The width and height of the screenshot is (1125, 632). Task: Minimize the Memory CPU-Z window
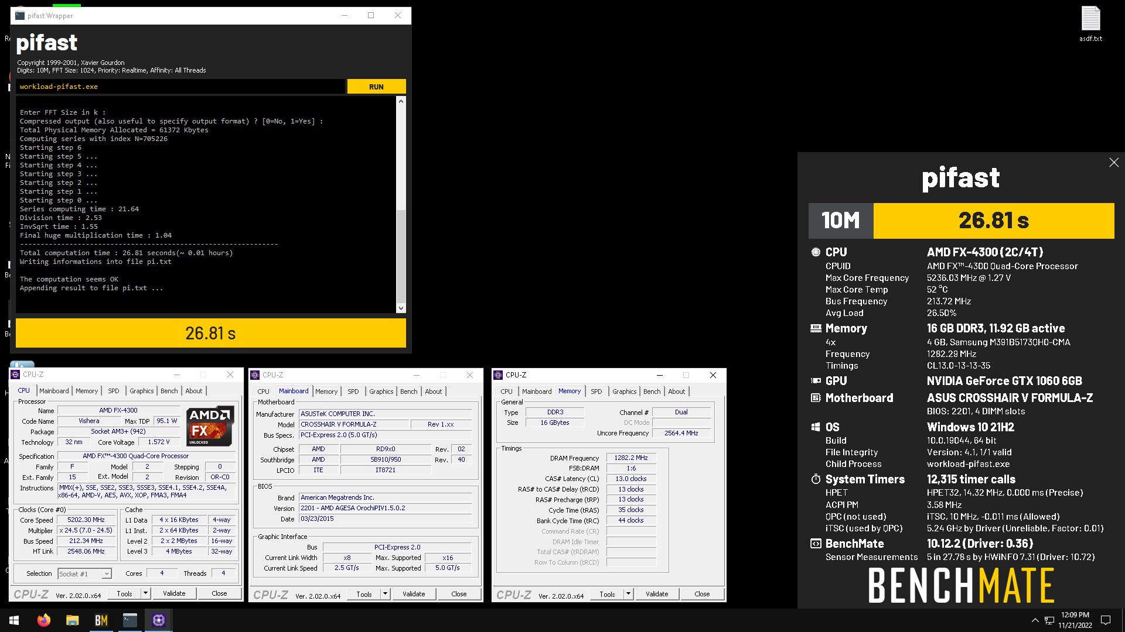(x=660, y=375)
